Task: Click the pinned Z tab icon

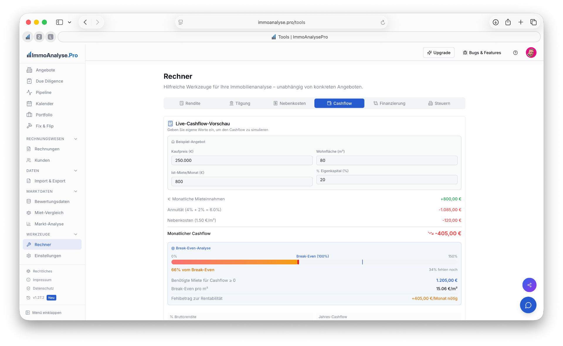Action: (x=39, y=37)
